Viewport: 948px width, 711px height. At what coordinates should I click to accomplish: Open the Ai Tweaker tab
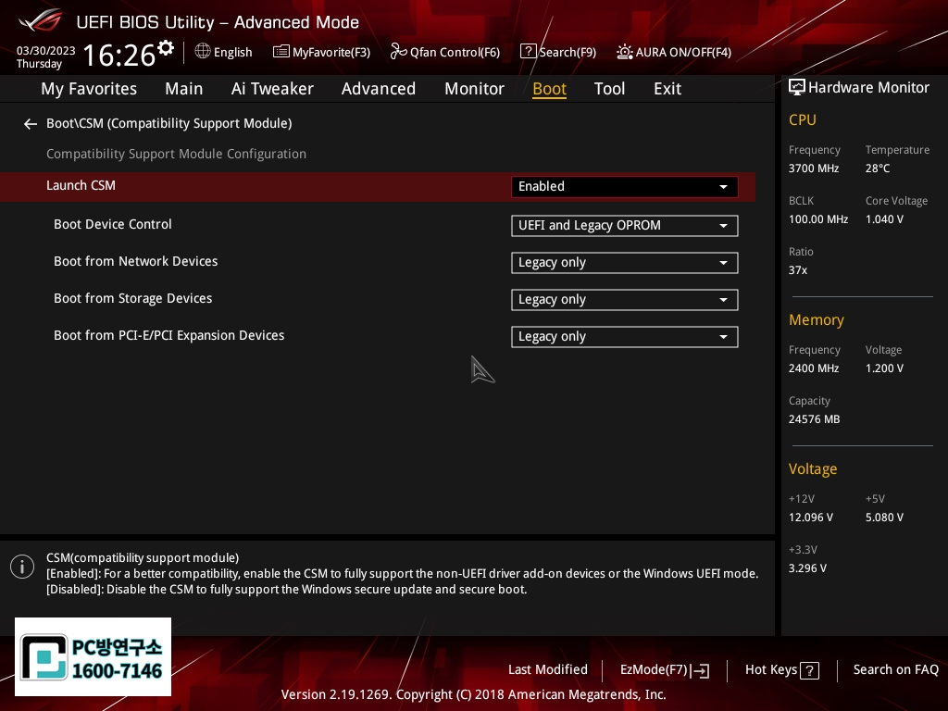272,89
